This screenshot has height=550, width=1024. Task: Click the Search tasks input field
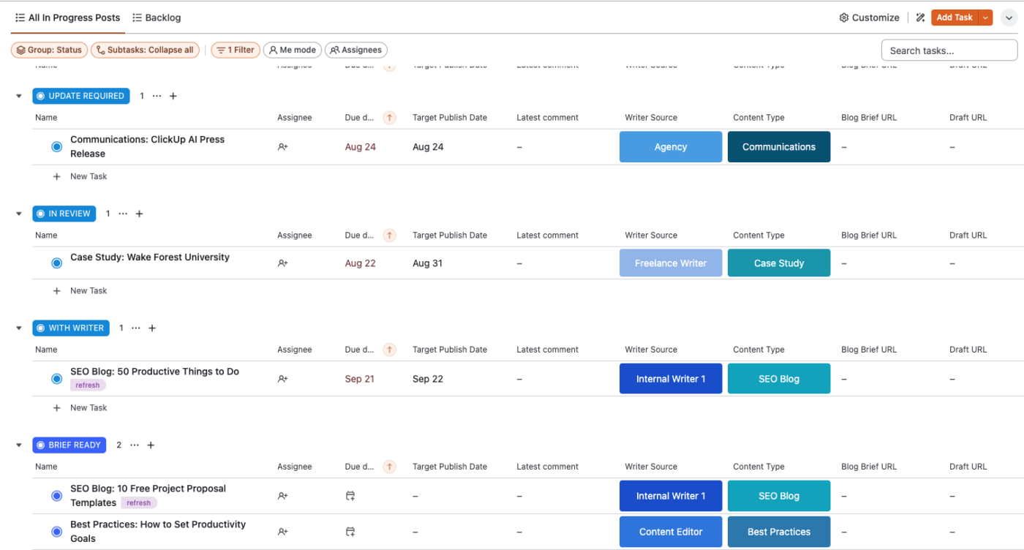tap(949, 50)
